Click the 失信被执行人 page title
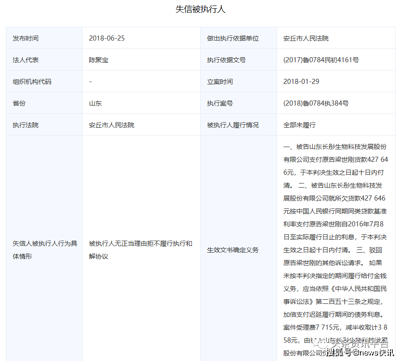Screen dimensions: 402x361 pyautogui.click(x=201, y=9)
